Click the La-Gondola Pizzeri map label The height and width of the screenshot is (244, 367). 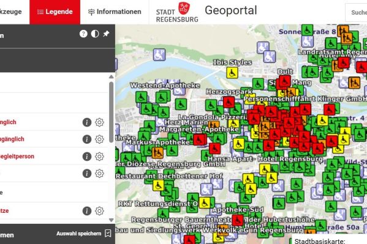(x=213, y=117)
